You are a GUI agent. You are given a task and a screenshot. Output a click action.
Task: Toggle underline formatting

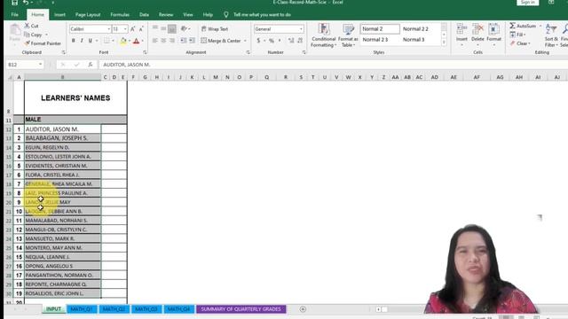tap(91, 41)
